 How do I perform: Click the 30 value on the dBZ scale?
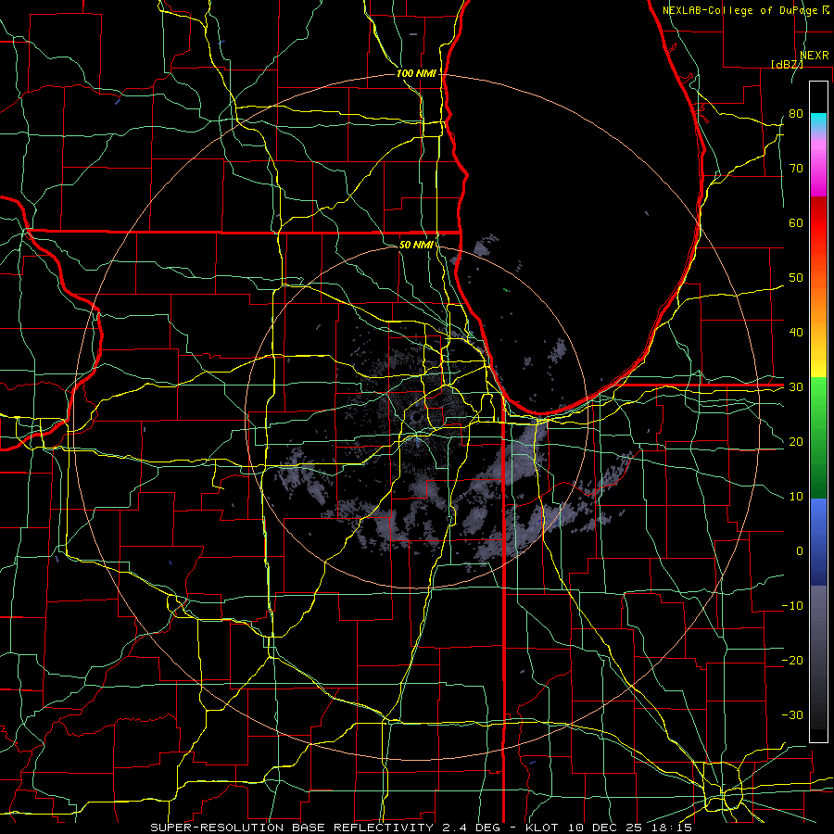coord(796,387)
